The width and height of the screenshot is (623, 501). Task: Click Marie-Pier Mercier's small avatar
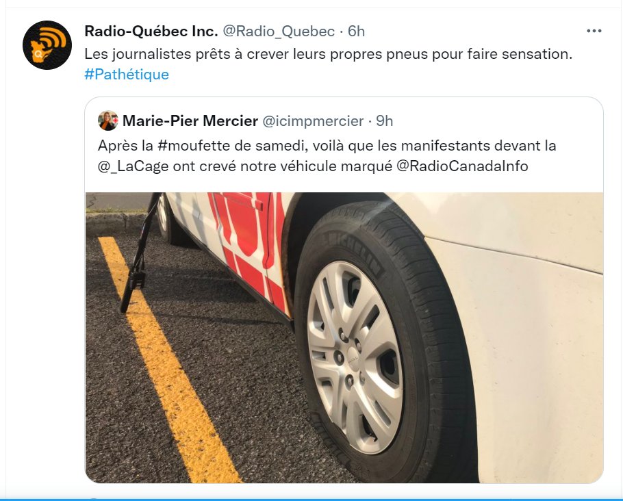(108, 120)
